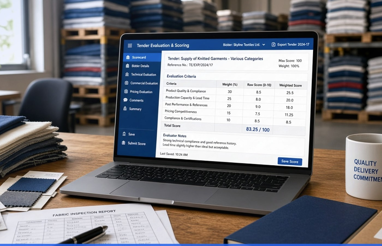Click the Export Tender document icon

point(273,44)
